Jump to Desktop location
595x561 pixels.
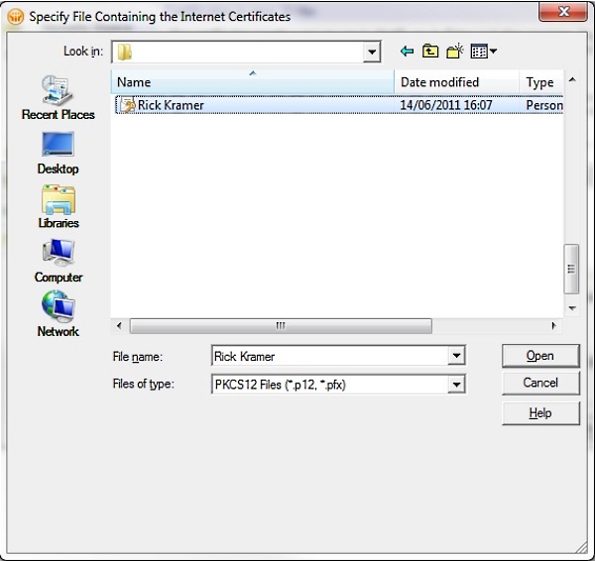point(58,153)
